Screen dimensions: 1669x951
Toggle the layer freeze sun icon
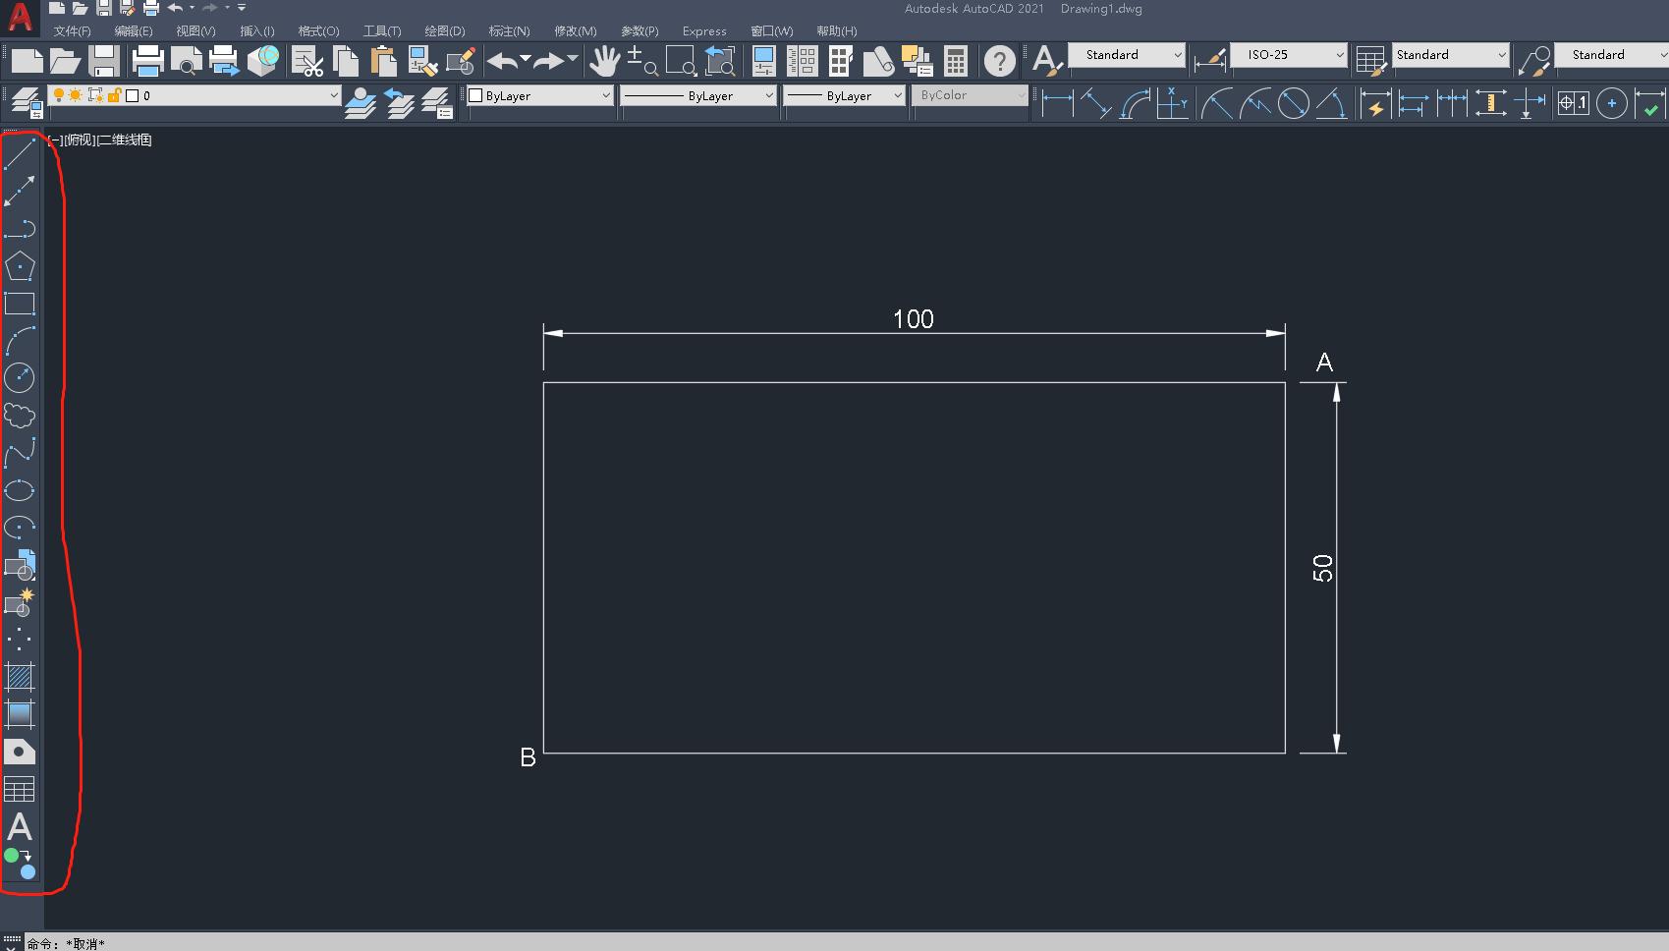tap(76, 95)
